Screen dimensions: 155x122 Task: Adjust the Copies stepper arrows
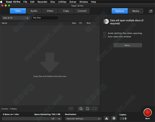click(126, 118)
